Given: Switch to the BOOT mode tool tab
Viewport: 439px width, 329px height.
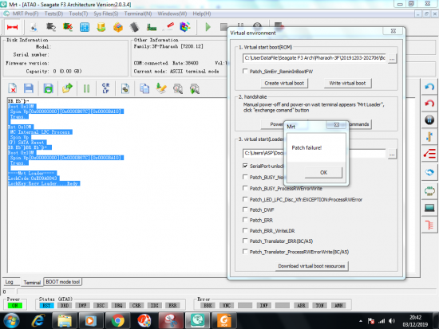Looking at the screenshot, I should coord(63,282).
